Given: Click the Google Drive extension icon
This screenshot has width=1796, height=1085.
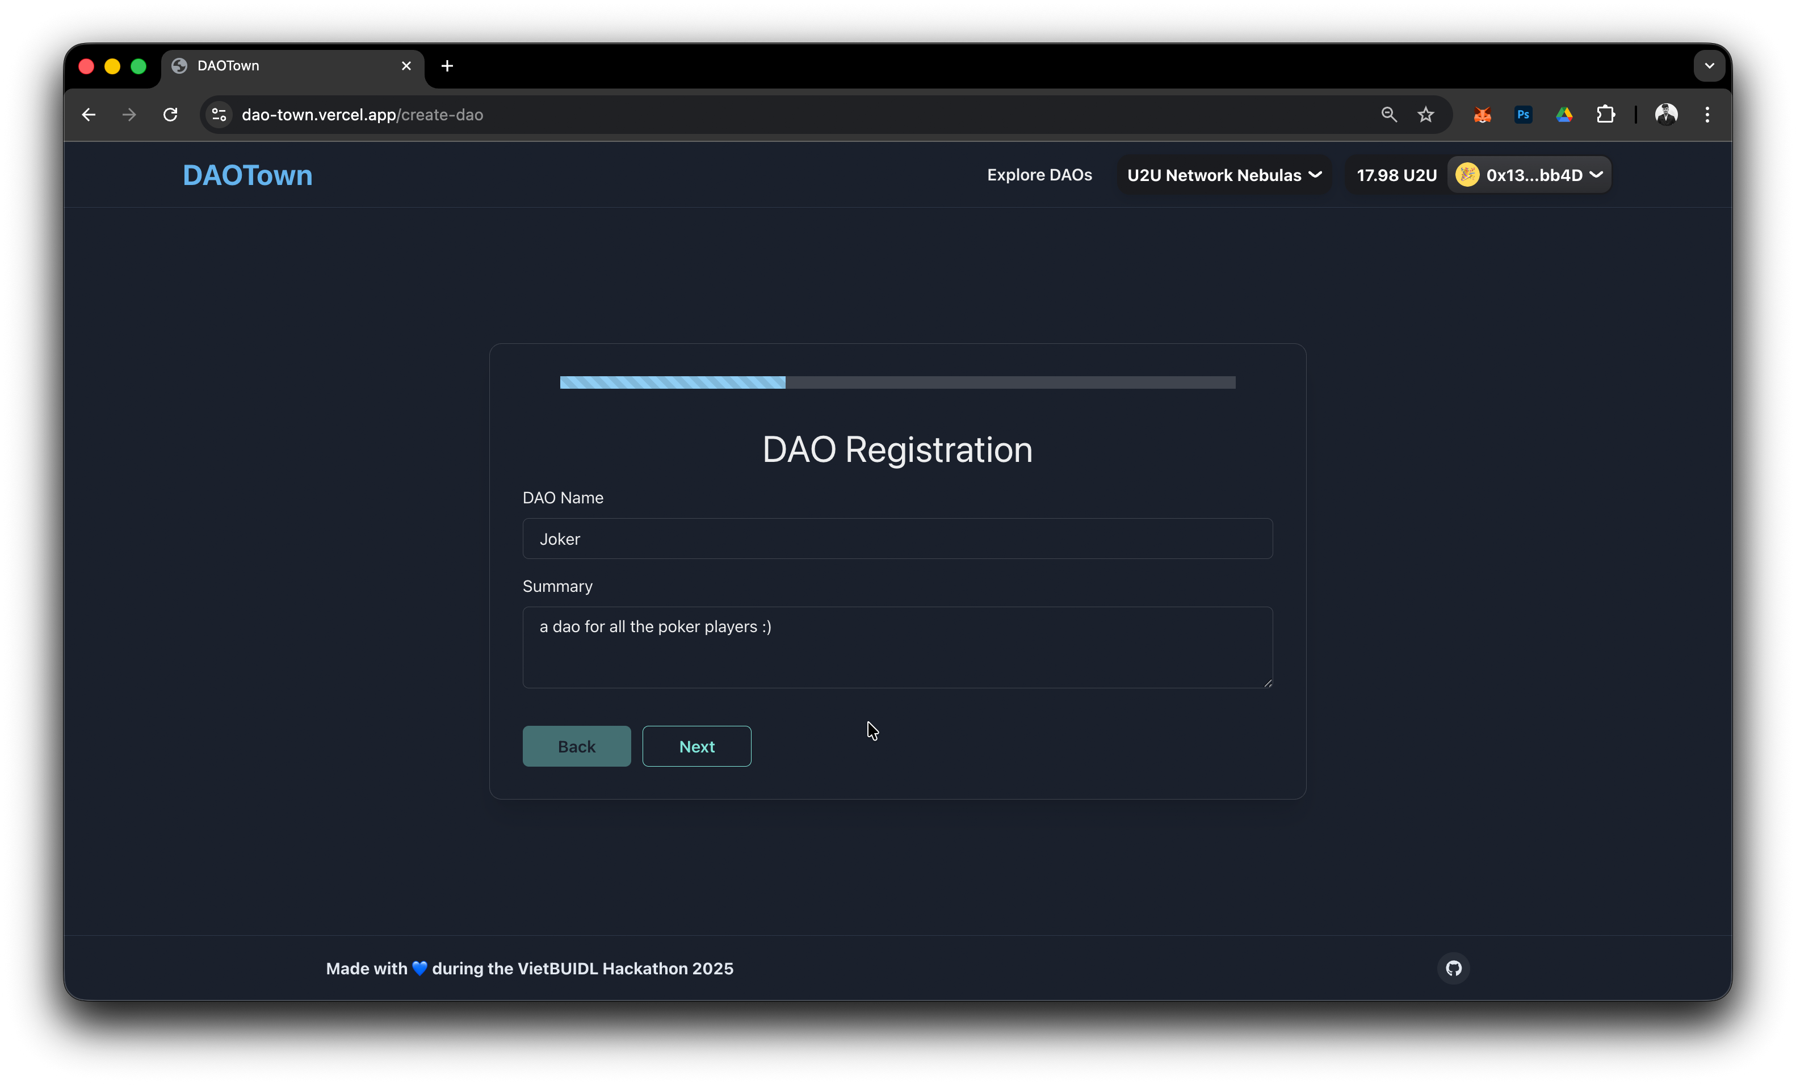Looking at the screenshot, I should (x=1563, y=115).
